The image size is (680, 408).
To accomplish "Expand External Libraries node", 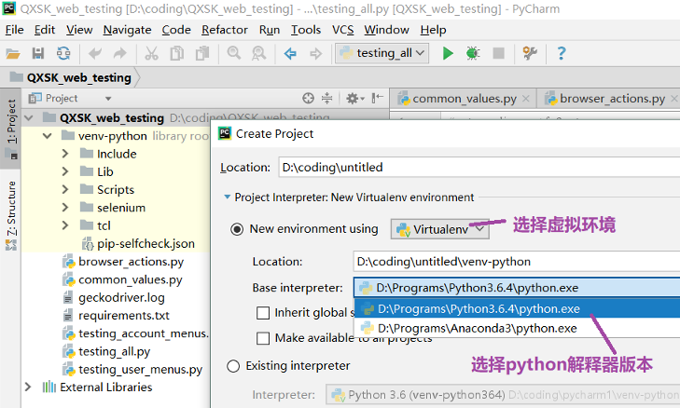I will pos(28,388).
